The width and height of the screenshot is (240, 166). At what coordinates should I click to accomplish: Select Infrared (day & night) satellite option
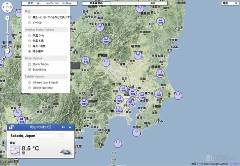coord(29,82)
